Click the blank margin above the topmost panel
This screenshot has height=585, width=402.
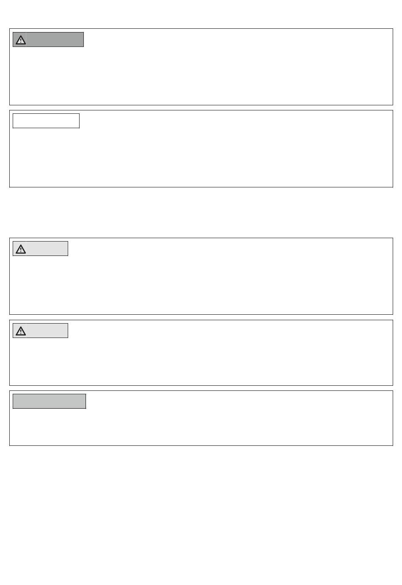tap(201, 14)
